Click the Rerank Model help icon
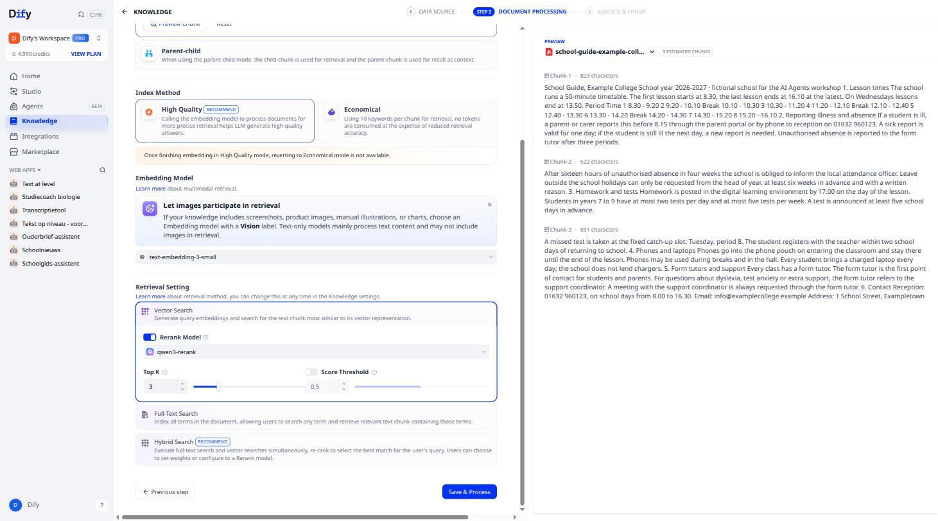The image size is (938, 521). 205,337
